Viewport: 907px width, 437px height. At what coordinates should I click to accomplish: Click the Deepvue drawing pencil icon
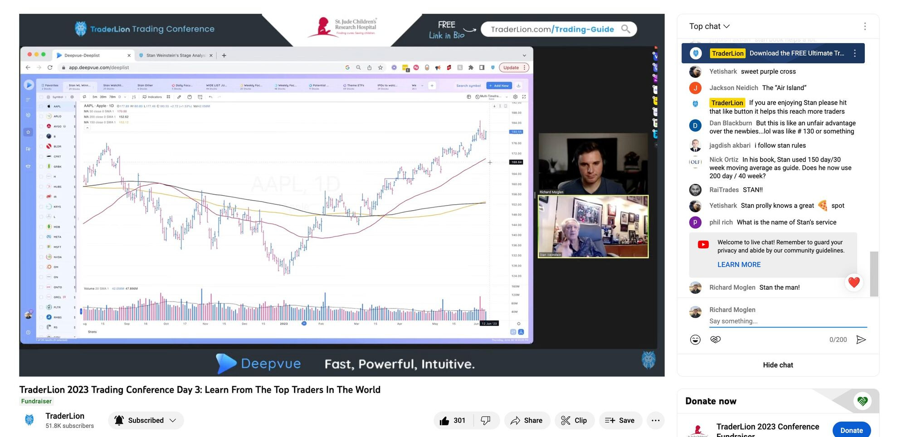coord(179,97)
